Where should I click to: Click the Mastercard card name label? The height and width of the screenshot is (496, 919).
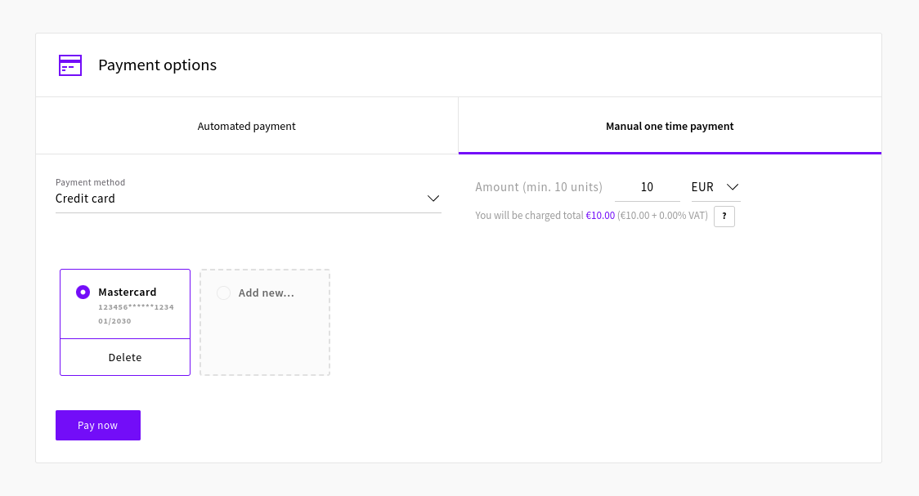[x=127, y=292]
